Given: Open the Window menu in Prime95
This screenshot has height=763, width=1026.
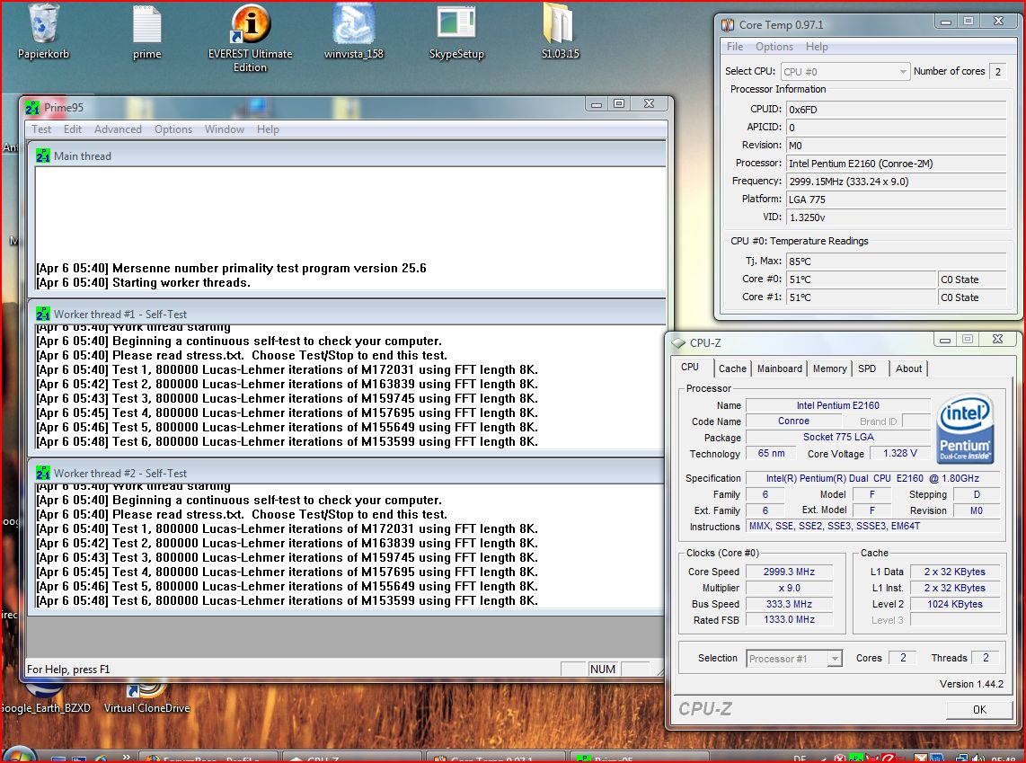Looking at the screenshot, I should (x=225, y=129).
